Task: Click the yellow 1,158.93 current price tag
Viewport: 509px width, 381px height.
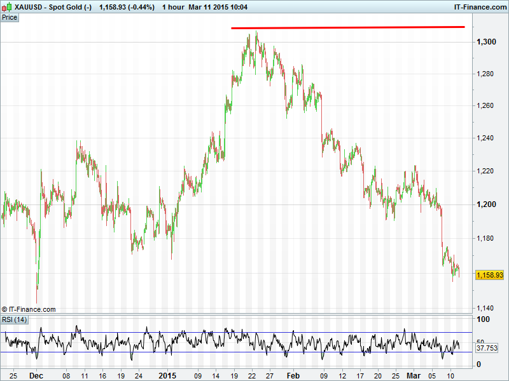Action: coord(490,275)
